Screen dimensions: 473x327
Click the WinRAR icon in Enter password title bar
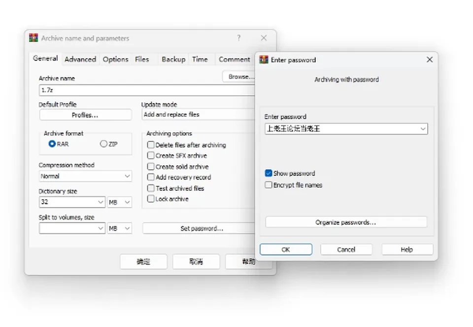[x=264, y=60]
